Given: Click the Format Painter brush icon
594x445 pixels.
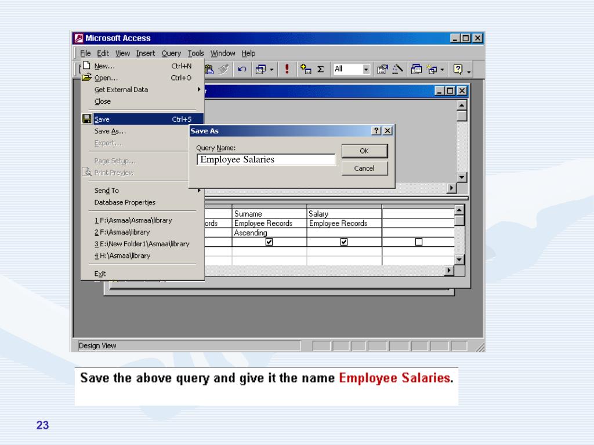Looking at the screenshot, I should coord(224,70).
